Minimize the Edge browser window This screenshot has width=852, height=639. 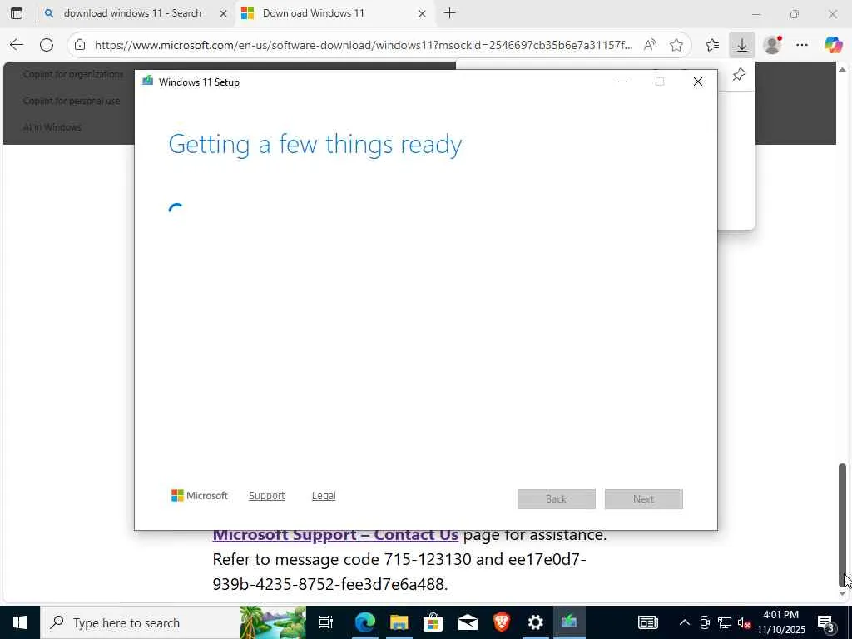[756, 13]
